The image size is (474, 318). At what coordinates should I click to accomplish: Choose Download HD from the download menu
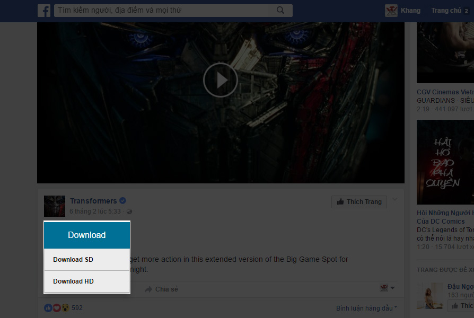(x=73, y=281)
